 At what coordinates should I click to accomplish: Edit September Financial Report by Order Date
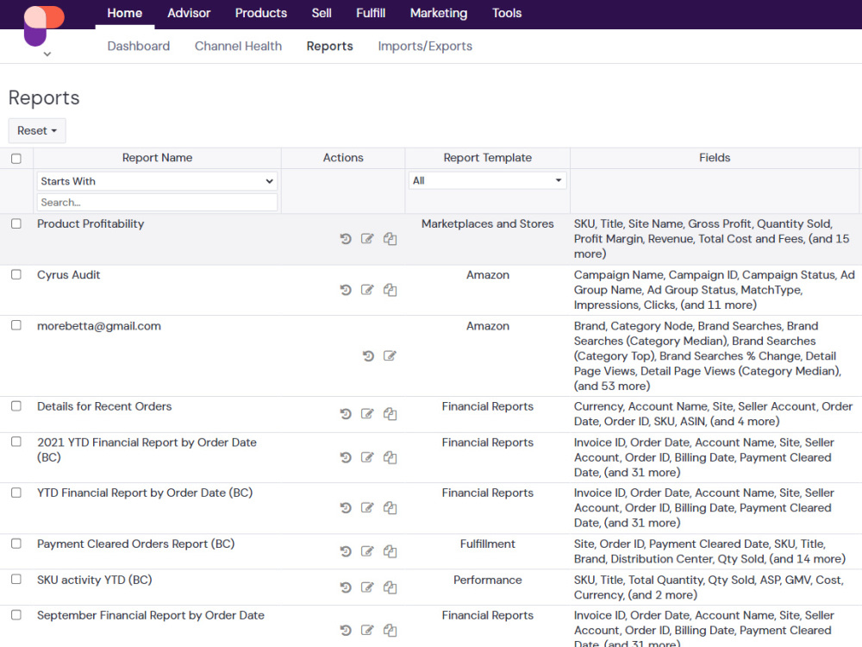click(x=367, y=631)
